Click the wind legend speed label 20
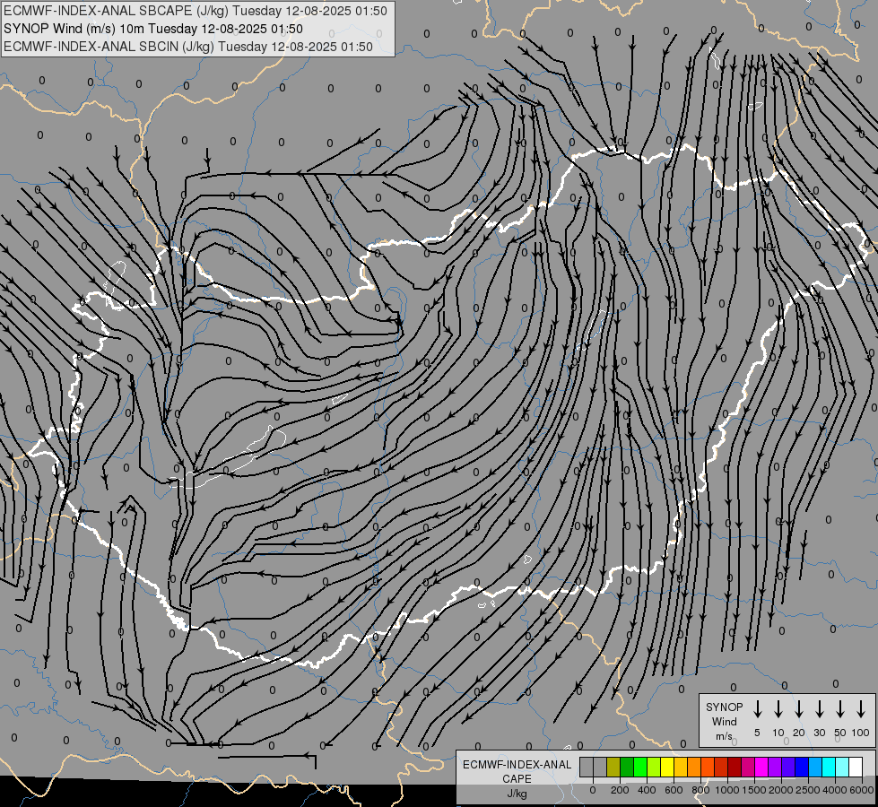The image size is (878, 807). 799,733
